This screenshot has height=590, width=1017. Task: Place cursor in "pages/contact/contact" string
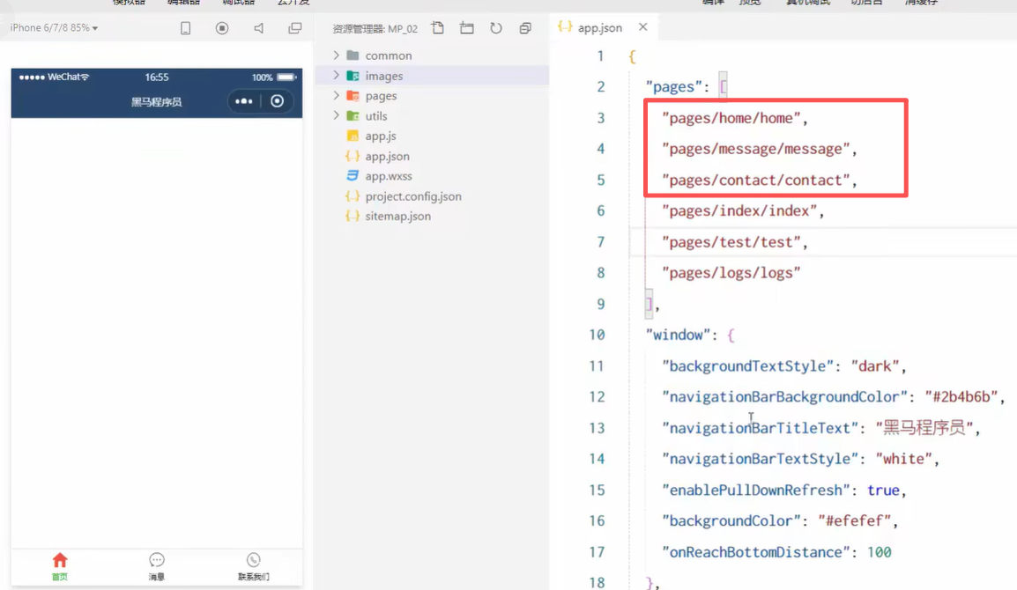(755, 181)
